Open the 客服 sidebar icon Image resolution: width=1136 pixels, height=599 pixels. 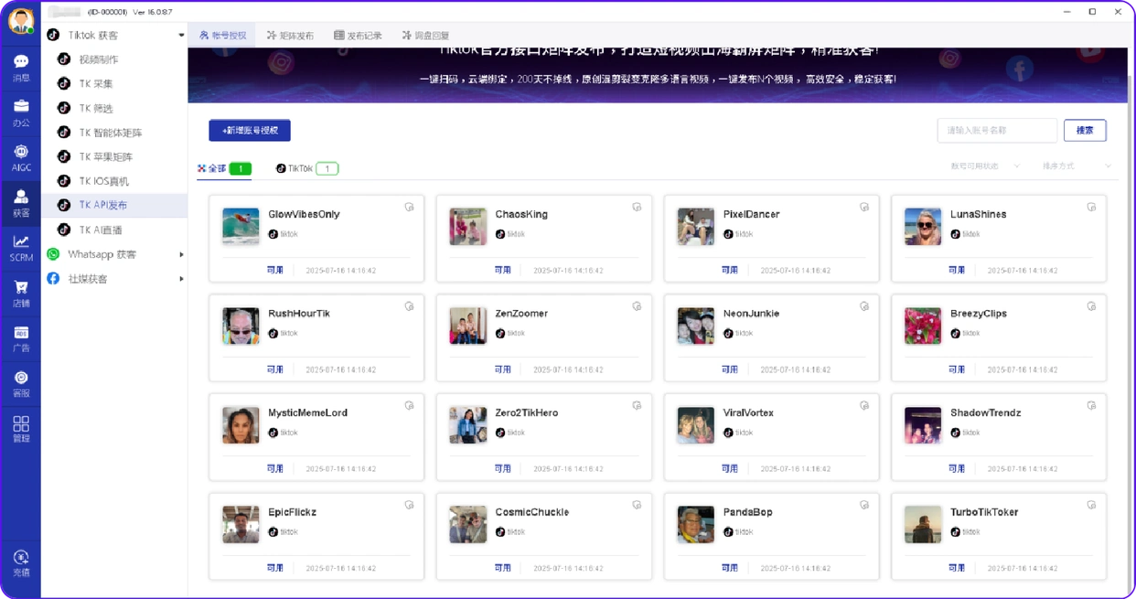coord(20,384)
